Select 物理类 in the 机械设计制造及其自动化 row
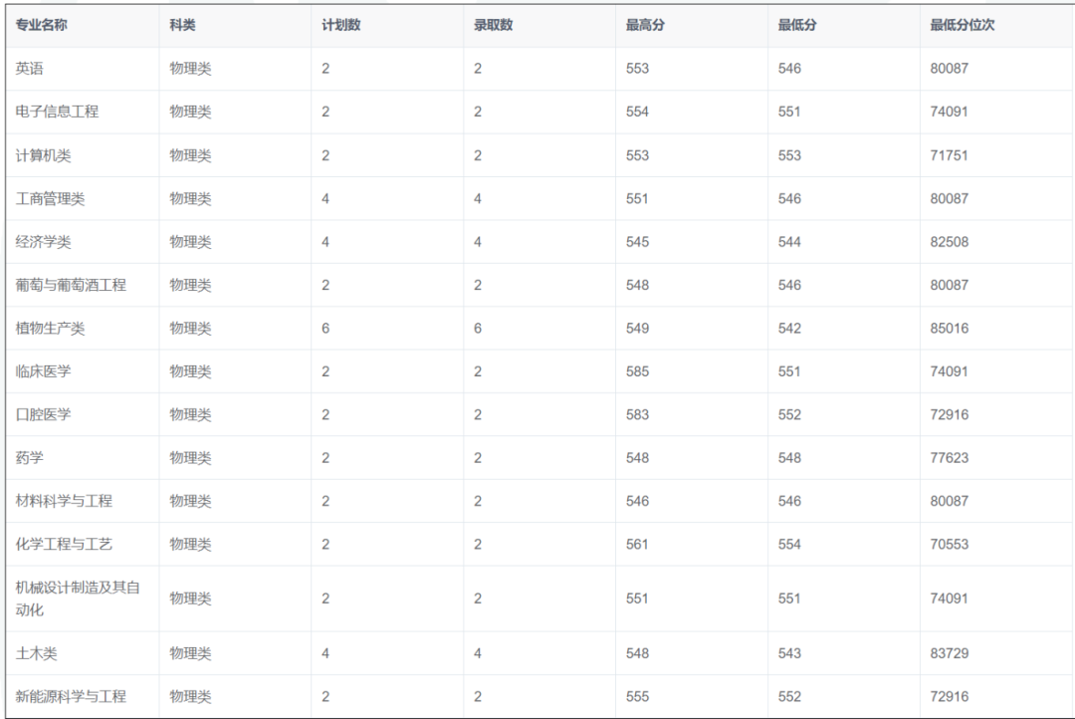The width and height of the screenshot is (1075, 719). (x=190, y=599)
